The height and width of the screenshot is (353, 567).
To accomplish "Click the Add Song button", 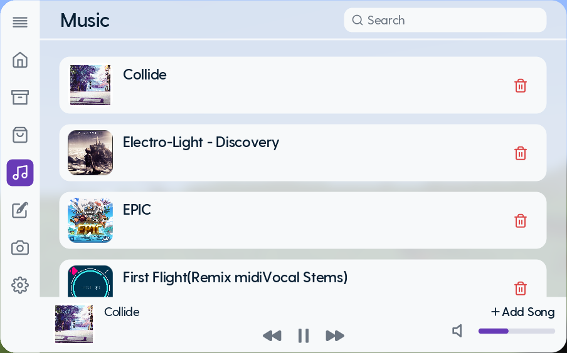I will (523, 312).
